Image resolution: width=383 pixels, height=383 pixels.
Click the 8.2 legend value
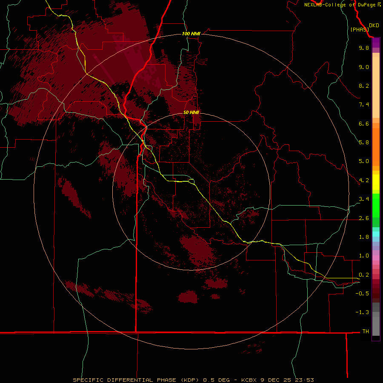[364, 86]
